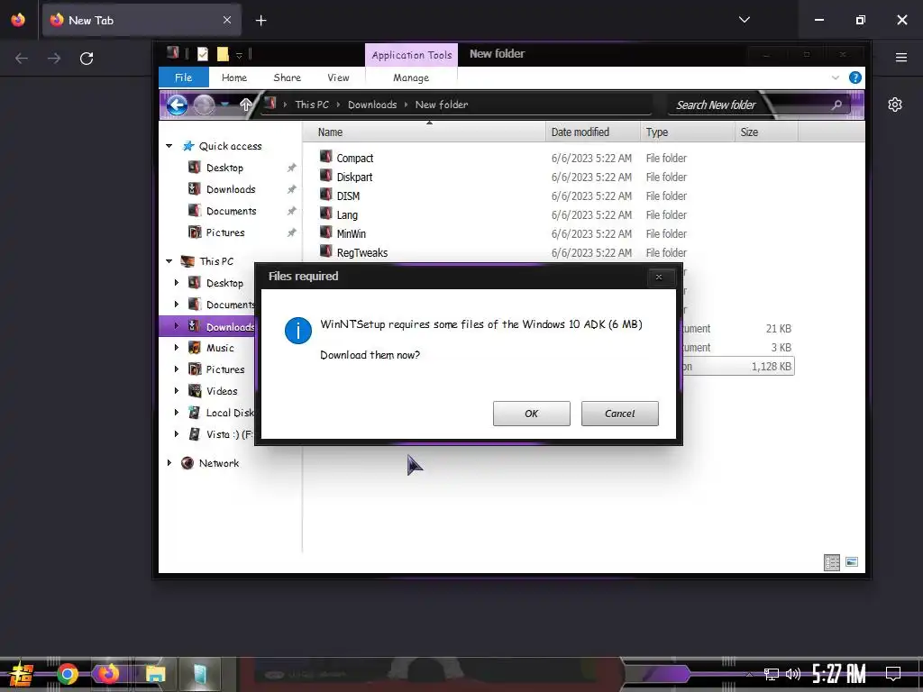Sort files by Size column

pyautogui.click(x=766, y=132)
